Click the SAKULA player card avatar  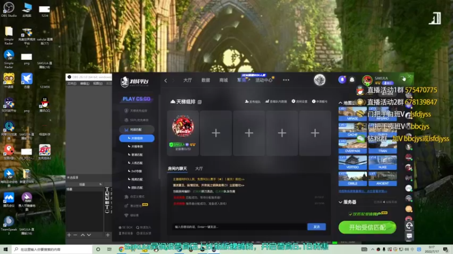coord(183,126)
